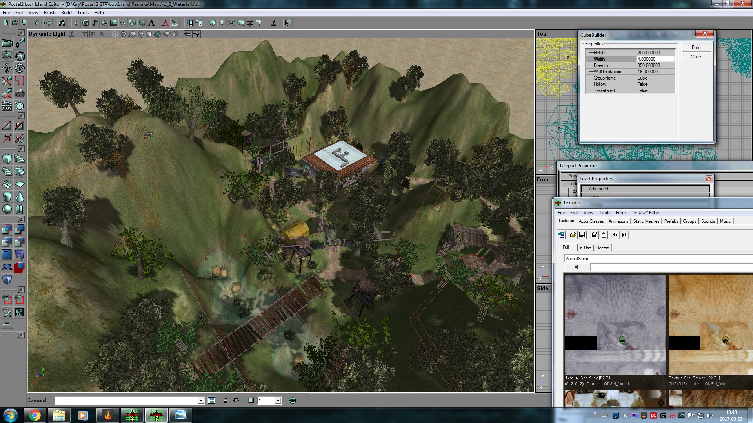Play the level with joystick icon

pyautogui.click(x=274, y=23)
